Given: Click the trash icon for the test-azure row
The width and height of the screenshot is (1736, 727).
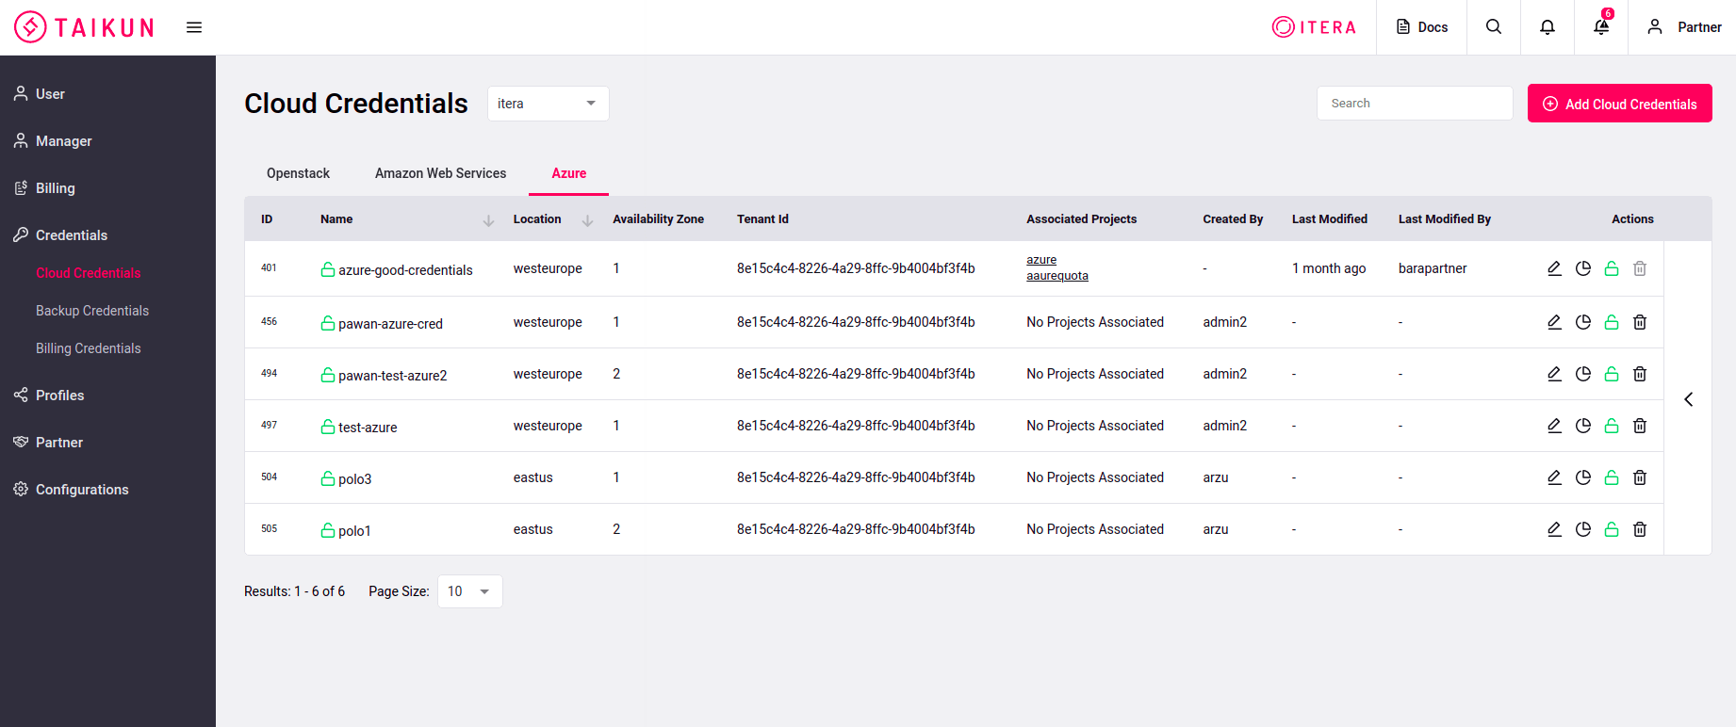Looking at the screenshot, I should point(1640,426).
